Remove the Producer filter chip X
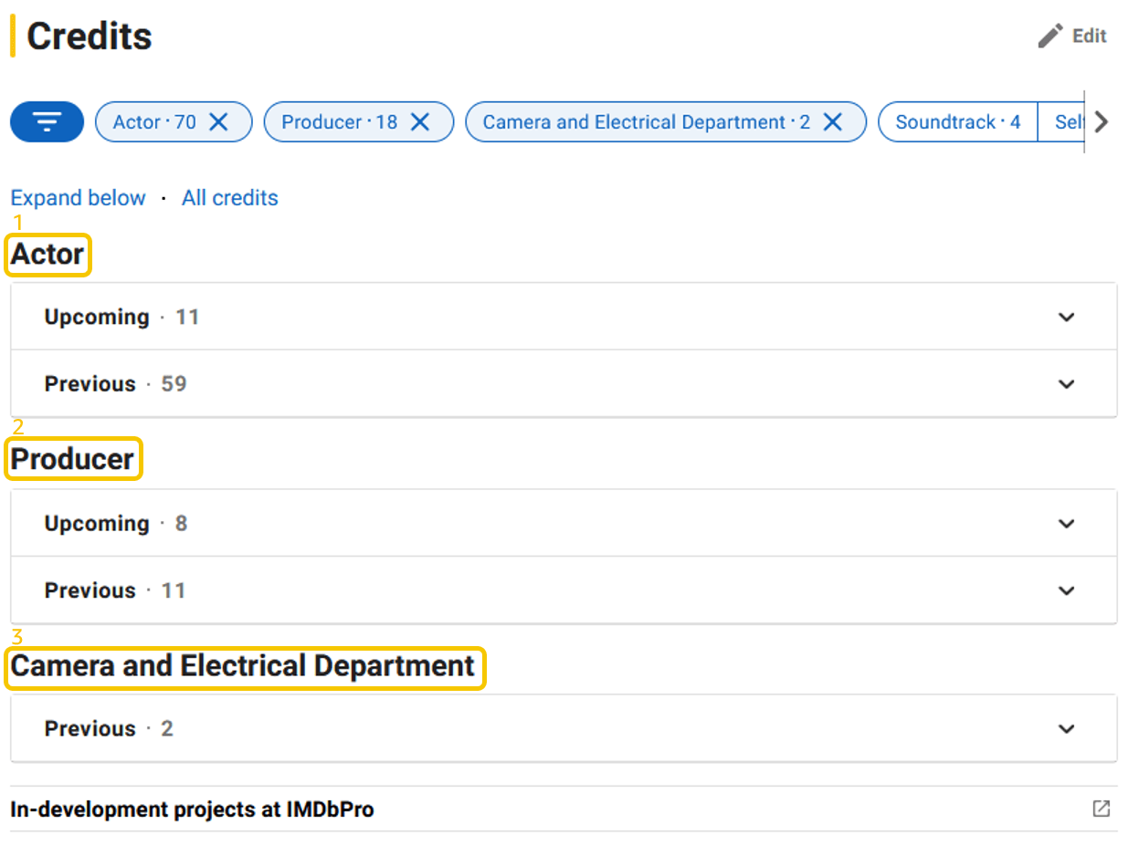The image size is (1128, 856). pos(420,122)
